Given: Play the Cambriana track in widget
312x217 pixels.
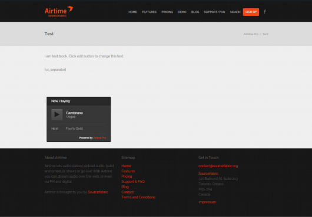Looking at the screenshot, I should click(x=57, y=114).
